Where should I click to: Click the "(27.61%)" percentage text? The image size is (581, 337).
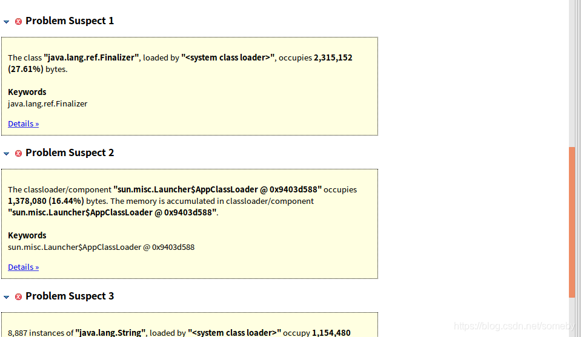(25, 69)
